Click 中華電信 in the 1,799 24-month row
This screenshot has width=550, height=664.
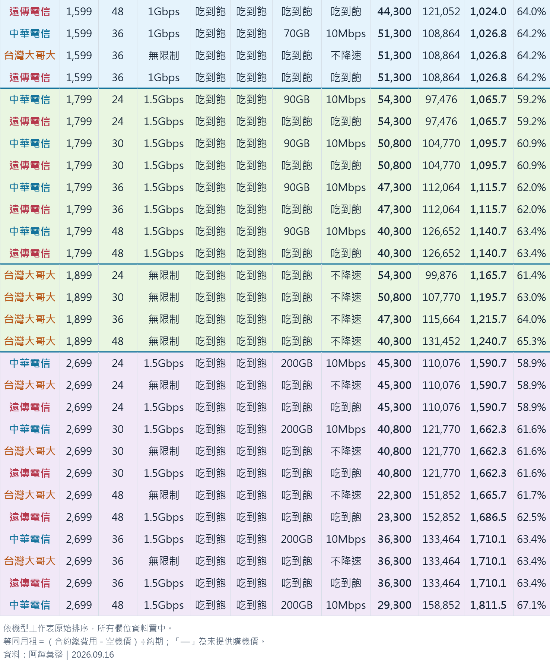[x=30, y=99]
